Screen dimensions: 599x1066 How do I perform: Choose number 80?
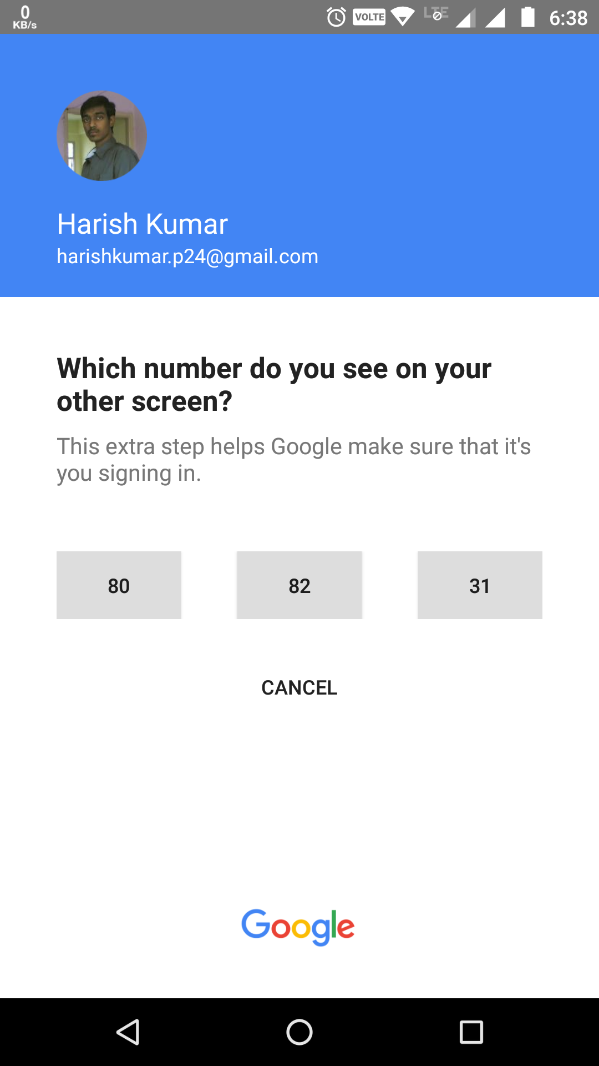(x=119, y=585)
